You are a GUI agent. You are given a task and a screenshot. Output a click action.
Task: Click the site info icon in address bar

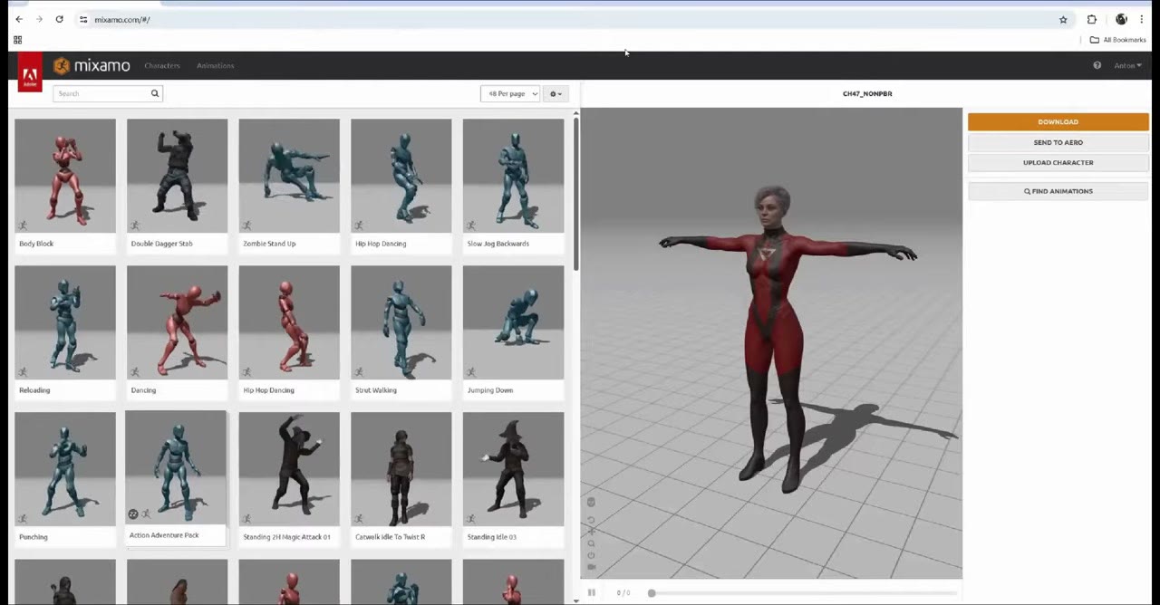pyautogui.click(x=83, y=19)
